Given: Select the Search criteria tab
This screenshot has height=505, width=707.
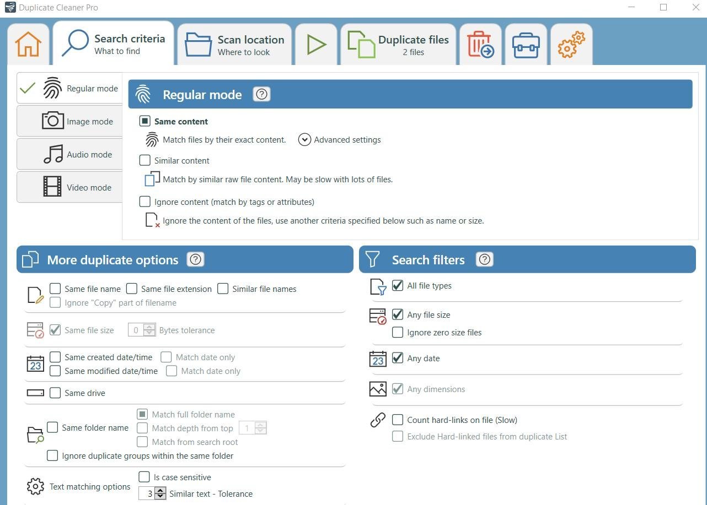Looking at the screenshot, I should point(113,44).
